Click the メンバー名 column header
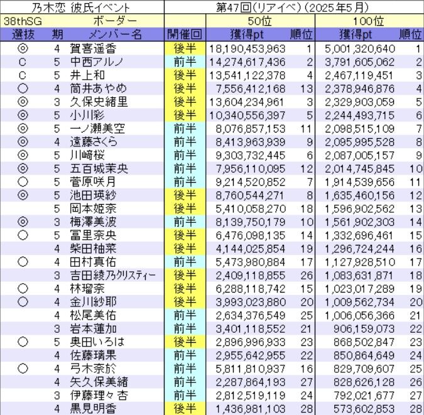The width and height of the screenshot is (424, 415). (x=115, y=35)
